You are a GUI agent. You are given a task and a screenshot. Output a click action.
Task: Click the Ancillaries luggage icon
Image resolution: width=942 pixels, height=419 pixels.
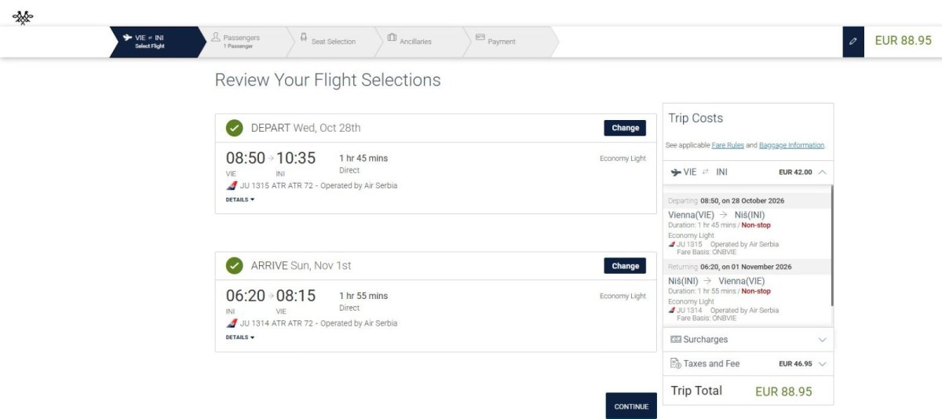(392, 37)
